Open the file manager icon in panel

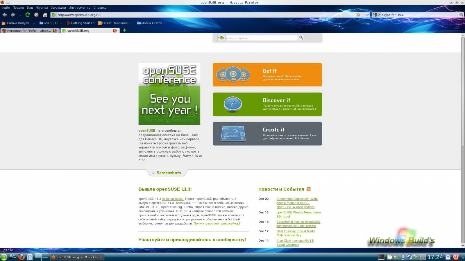(x=30, y=257)
